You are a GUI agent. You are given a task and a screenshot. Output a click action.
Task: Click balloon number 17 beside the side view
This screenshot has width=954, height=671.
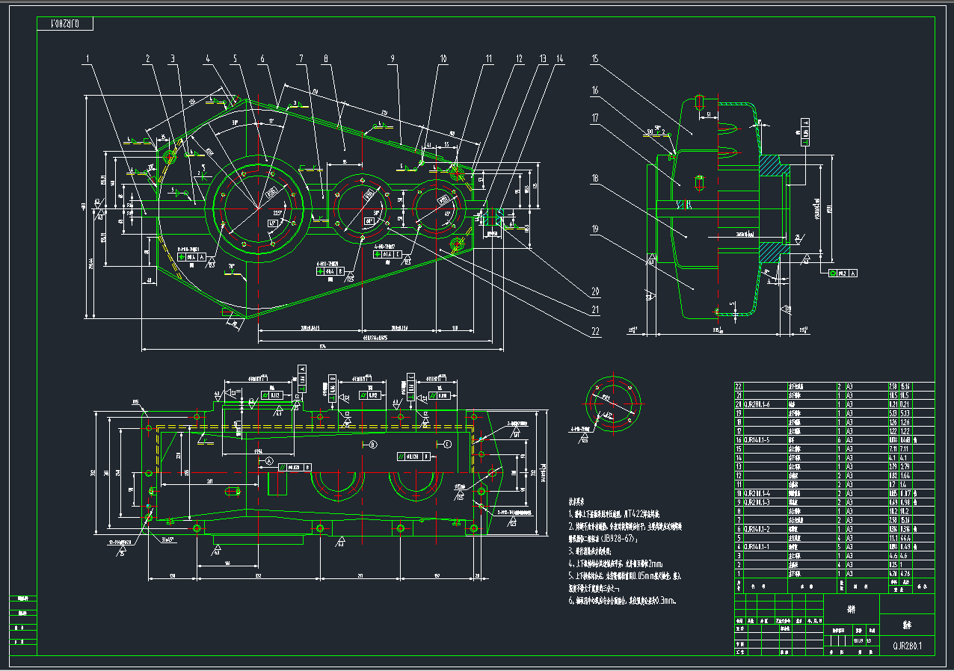click(x=595, y=117)
